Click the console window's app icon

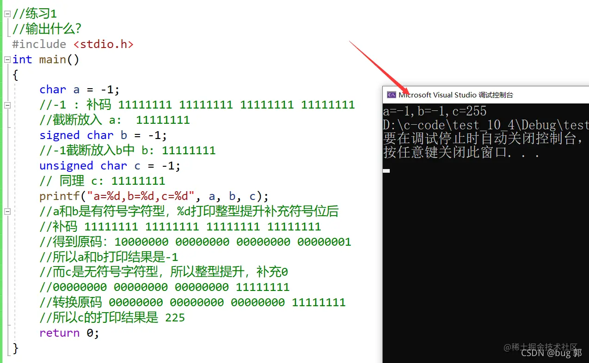[392, 95]
